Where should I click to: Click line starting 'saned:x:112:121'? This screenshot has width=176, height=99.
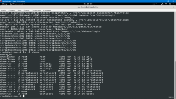(37, 18)
